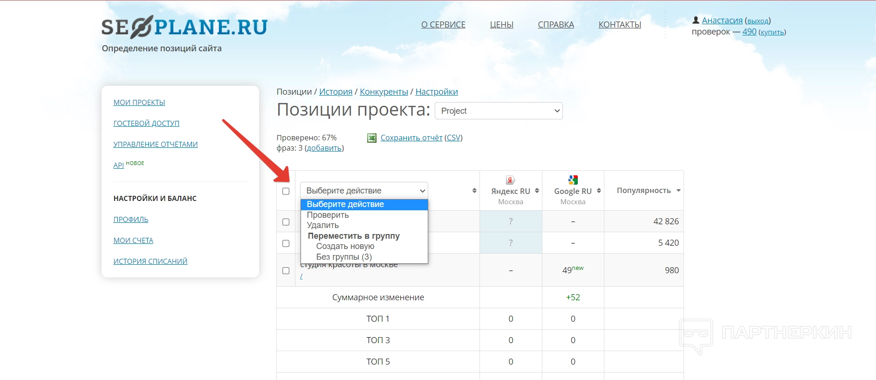
Task: Click the ТОП 5 row label
Action: 378,362
